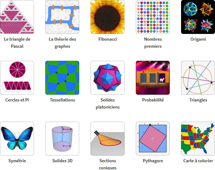Screen dimensions: 215x170
Task: Click the Origami text link
Action: (198, 39)
